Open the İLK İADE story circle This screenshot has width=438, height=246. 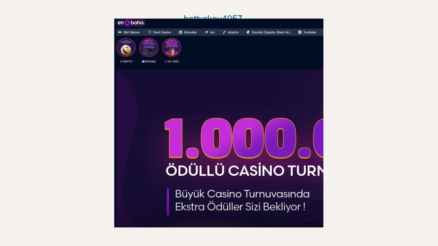(x=172, y=47)
